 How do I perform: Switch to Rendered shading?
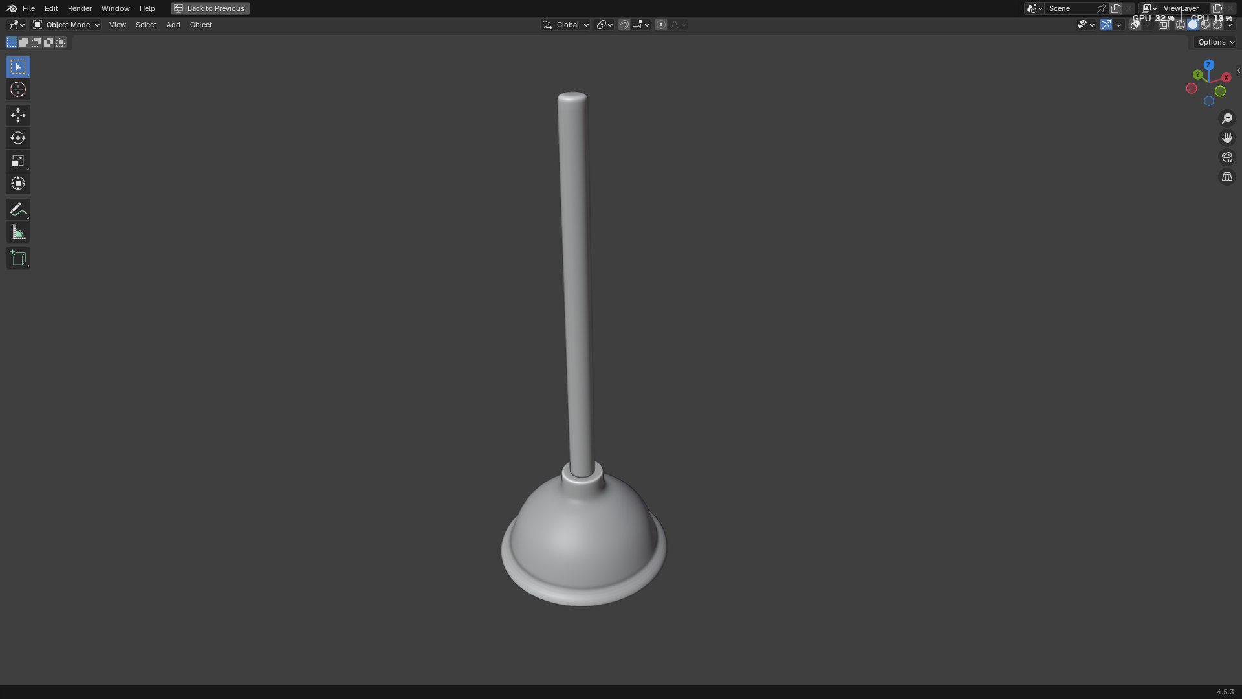click(x=1217, y=25)
